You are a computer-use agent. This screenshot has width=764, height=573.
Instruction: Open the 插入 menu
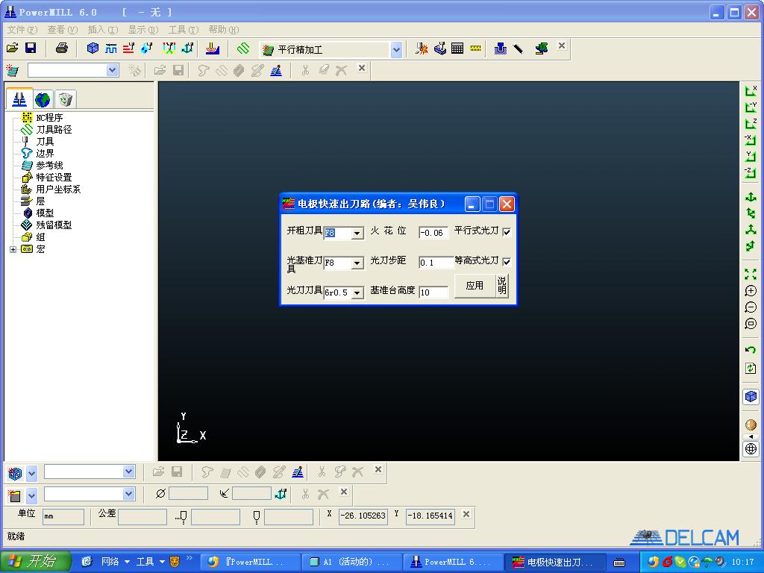tap(103, 30)
